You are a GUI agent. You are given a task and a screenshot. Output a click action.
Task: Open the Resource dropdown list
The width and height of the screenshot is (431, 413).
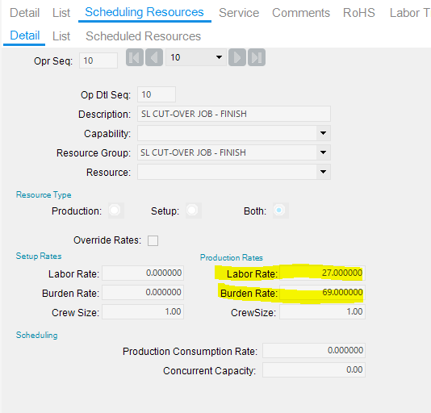[x=323, y=172]
